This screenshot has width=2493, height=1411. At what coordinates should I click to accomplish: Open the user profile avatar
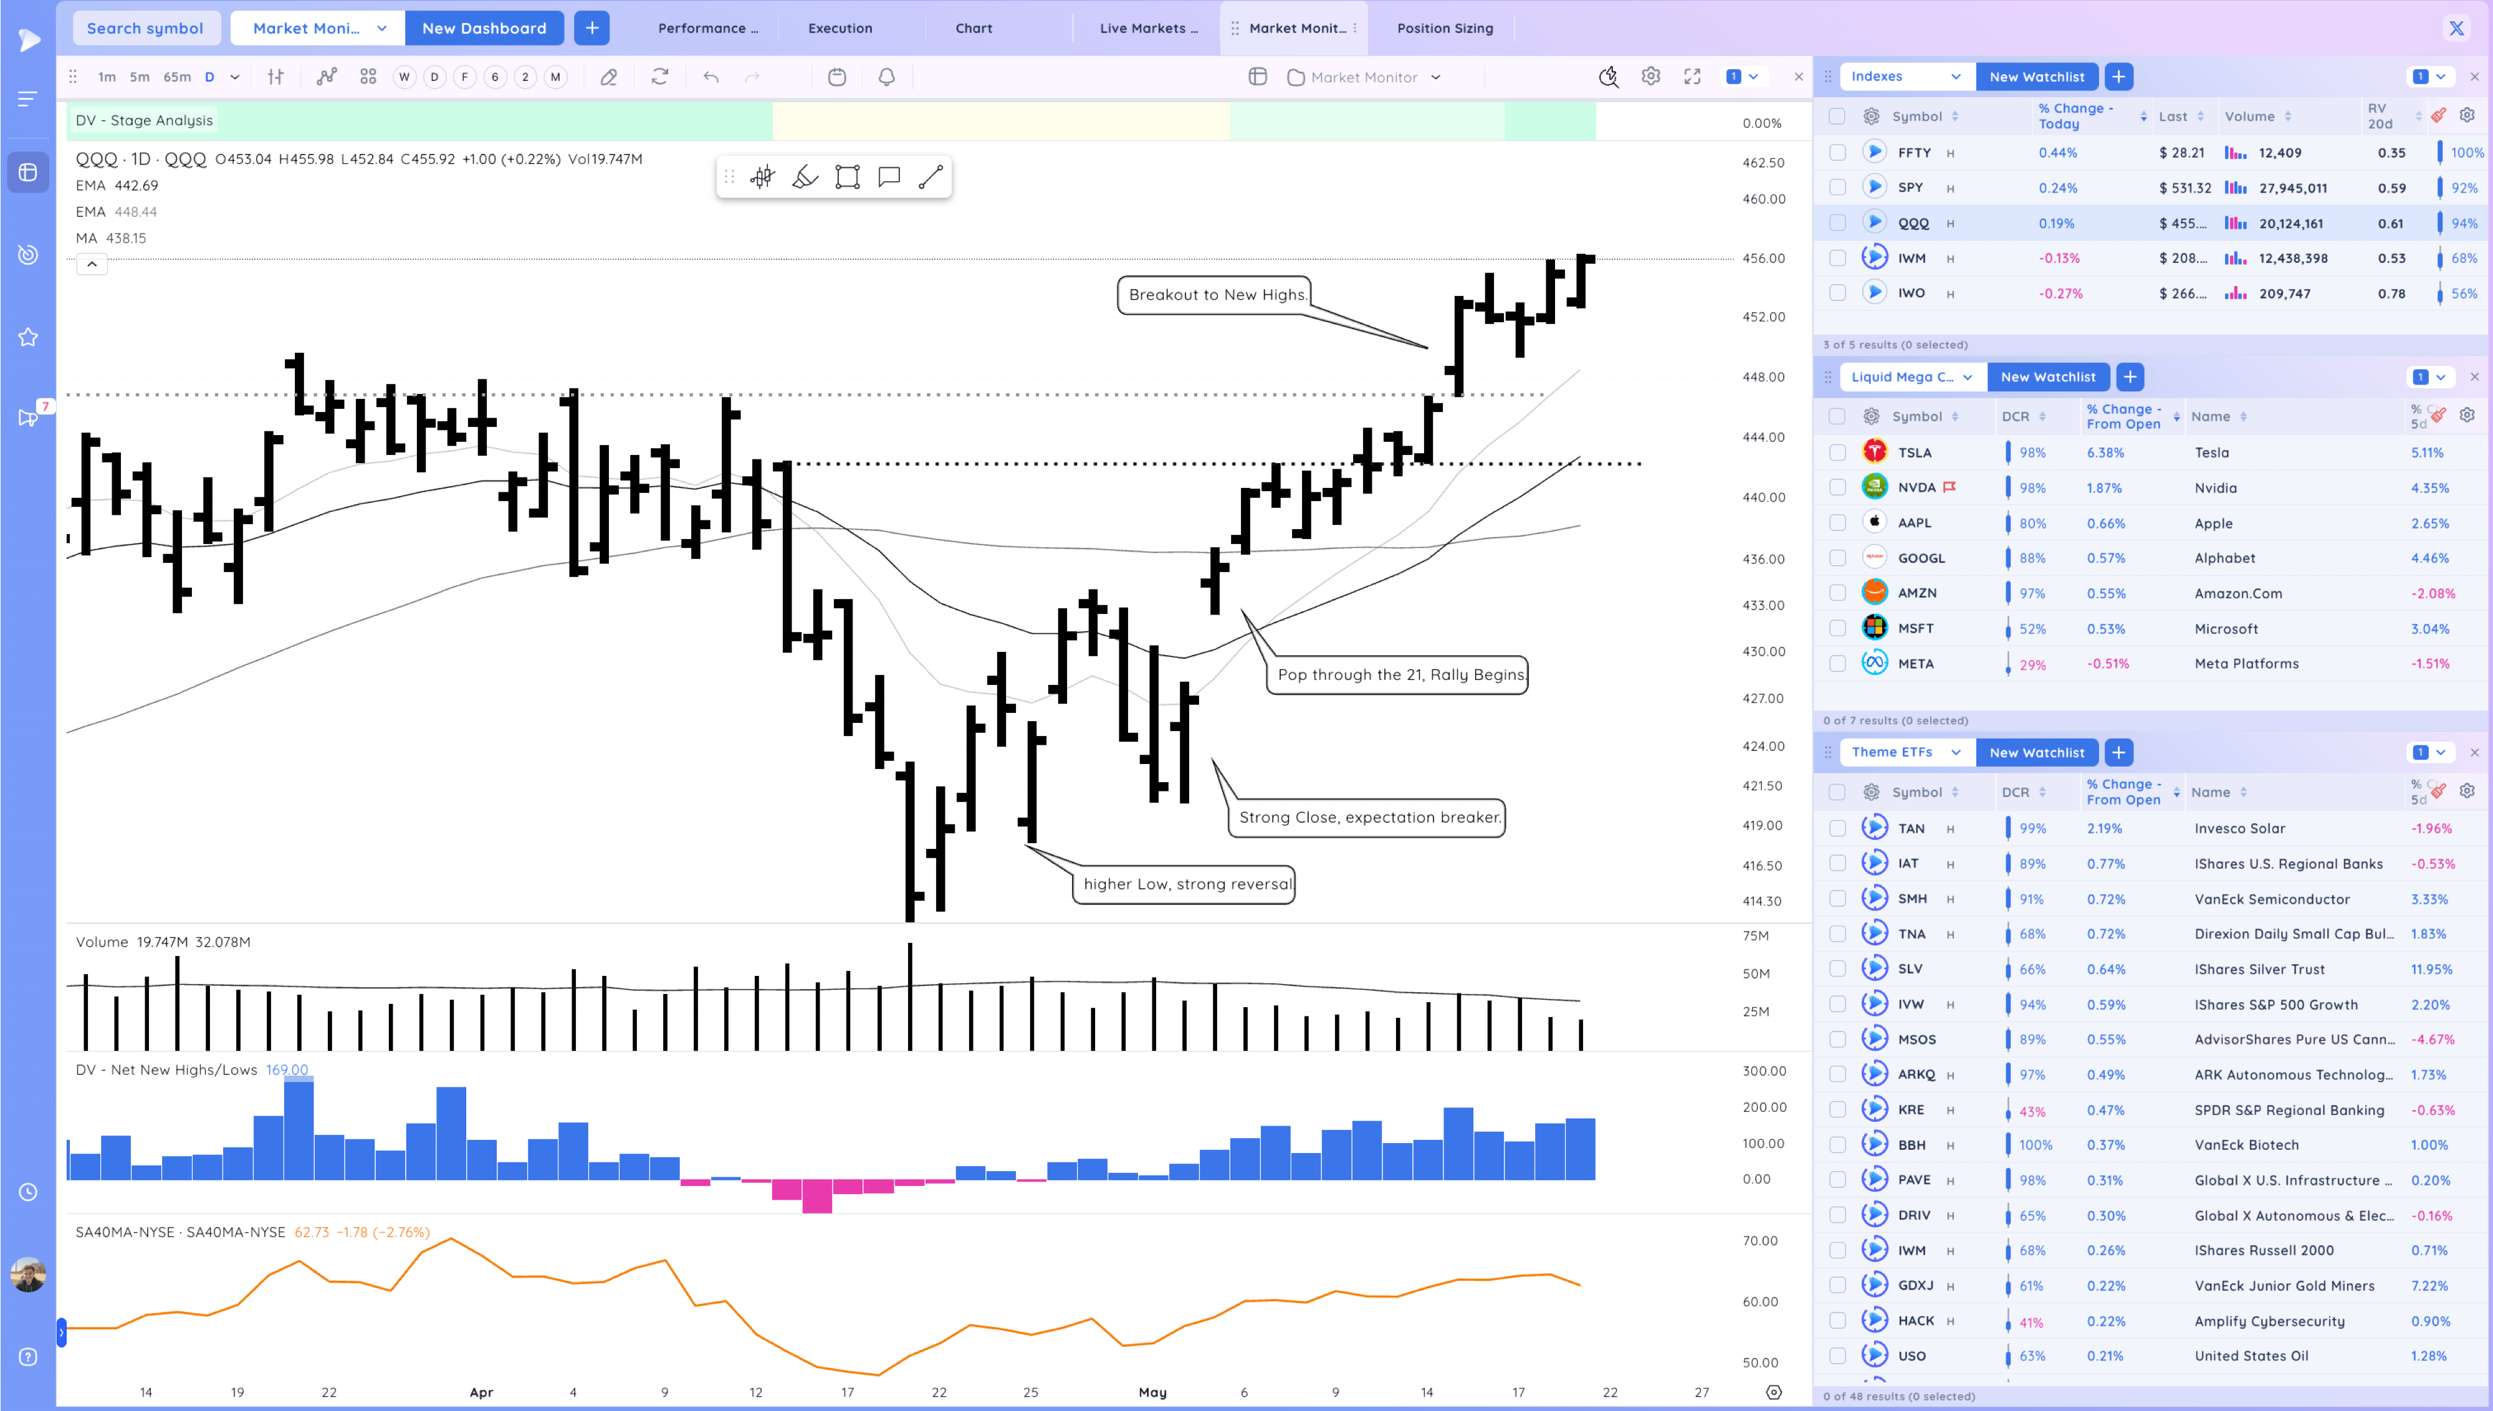(28, 1275)
